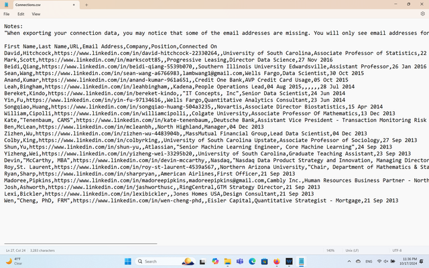
Task: Click the Songqiao,Huang row
Action: click(194, 107)
